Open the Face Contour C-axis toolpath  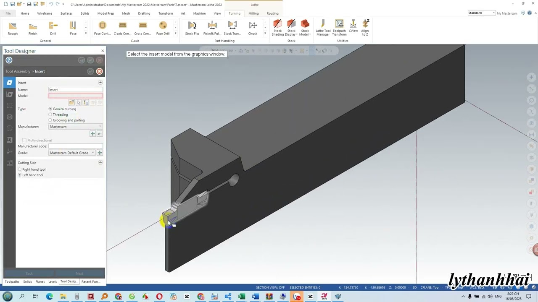pyautogui.click(x=103, y=29)
